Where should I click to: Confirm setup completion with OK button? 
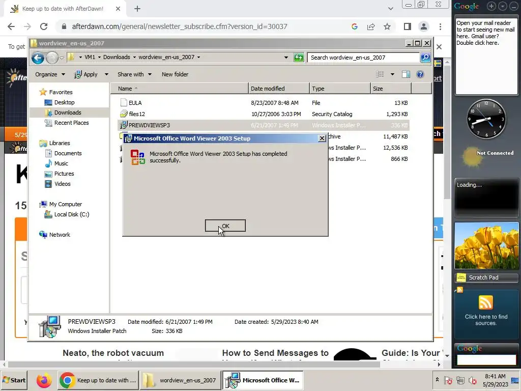[x=225, y=226]
